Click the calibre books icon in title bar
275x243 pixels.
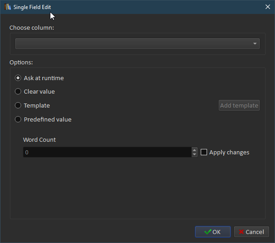[8, 7]
